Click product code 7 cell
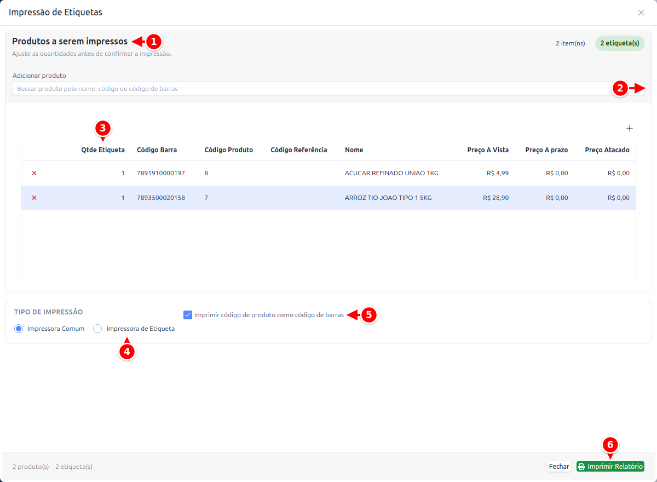This screenshot has height=482, width=657. [206, 198]
